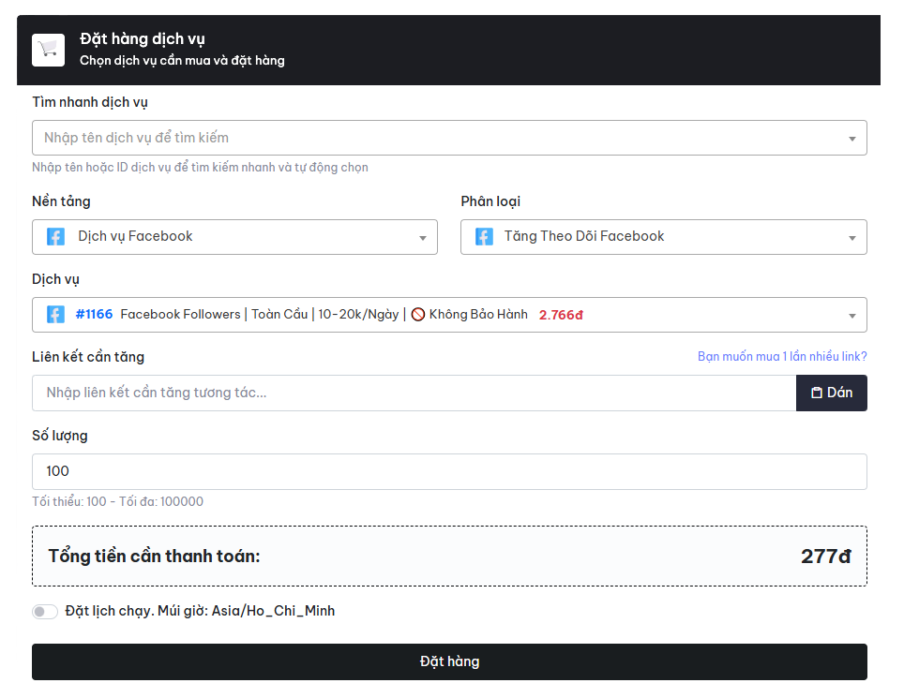
Task: Click the Facebook icon in the Phân loại field
Action: click(x=484, y=237)
